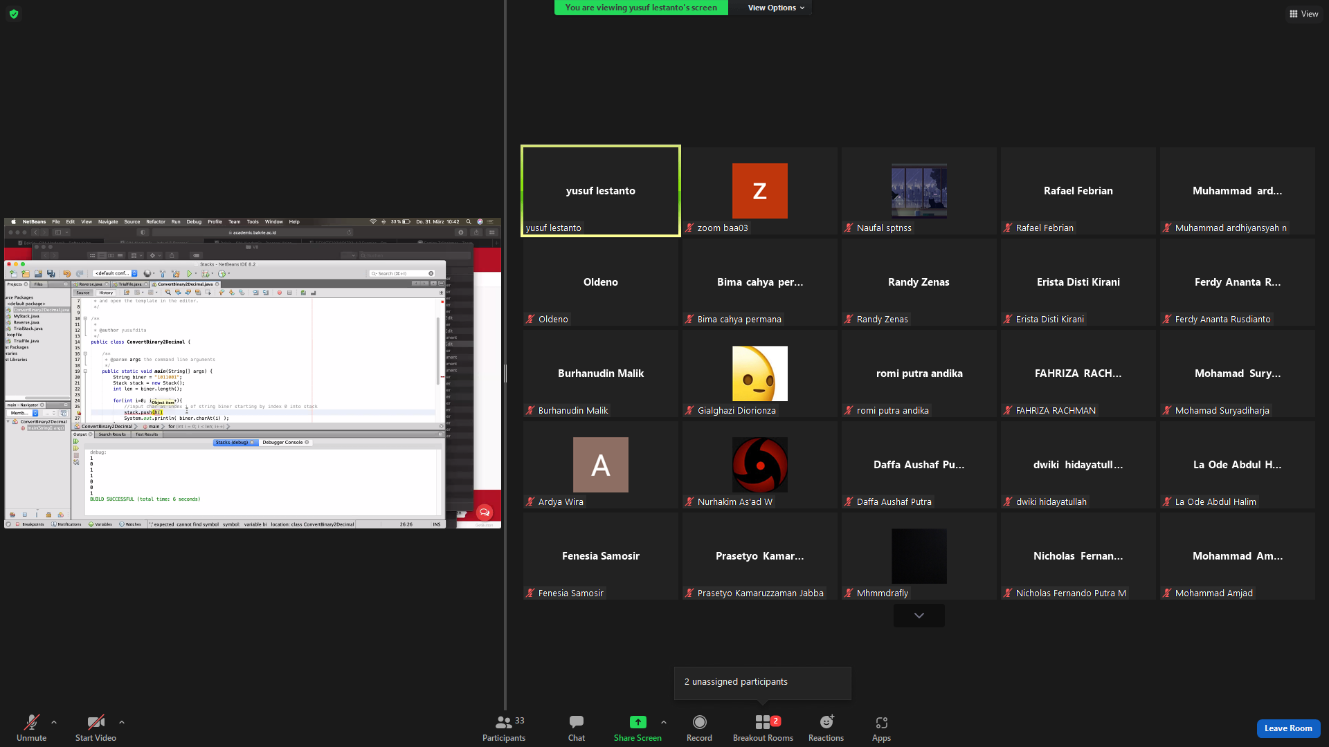The height and width of the screenshot is (747, 1329).
Task: Expand the View Options dropdown
Action: coord(776,8)
